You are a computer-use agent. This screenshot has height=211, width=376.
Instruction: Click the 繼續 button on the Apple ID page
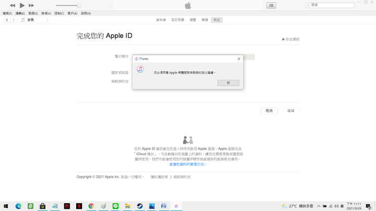(291, 111)
